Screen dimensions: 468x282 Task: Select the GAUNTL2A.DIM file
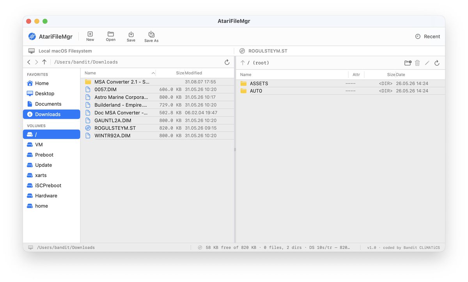click(x=158, y=120)
